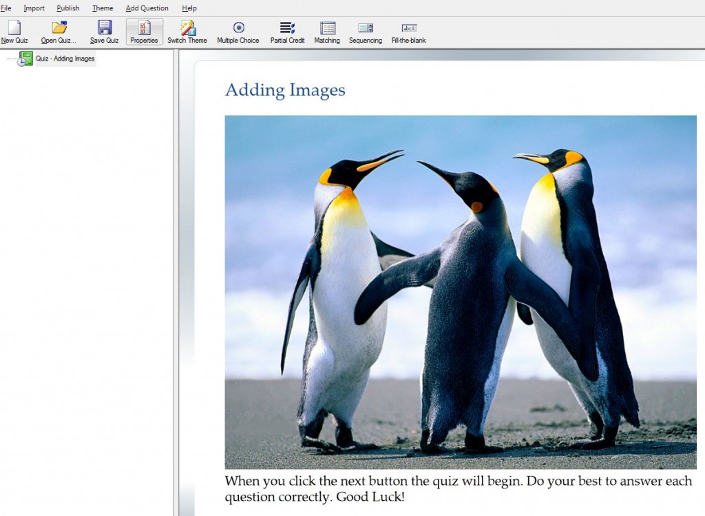The height and width of the screenshot is (516, 705).
Task: Add a Matching question
Action: 326,30
